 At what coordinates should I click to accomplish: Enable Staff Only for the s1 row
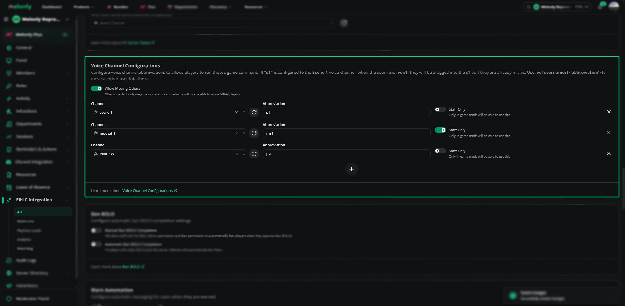tap(440, 110)
